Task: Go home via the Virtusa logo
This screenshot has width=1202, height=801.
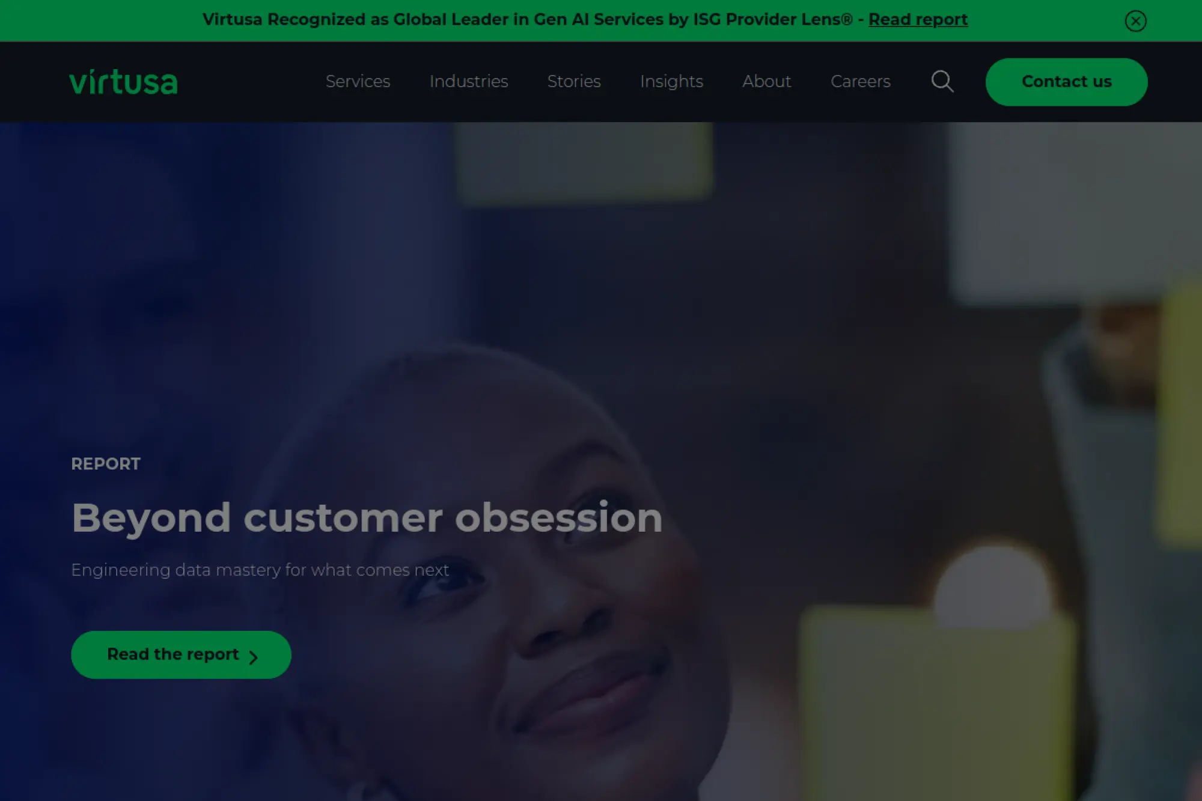Action: (x=123, y=82)
